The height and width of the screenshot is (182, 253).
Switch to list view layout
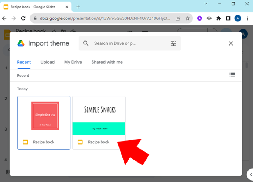tap(232, 75)
